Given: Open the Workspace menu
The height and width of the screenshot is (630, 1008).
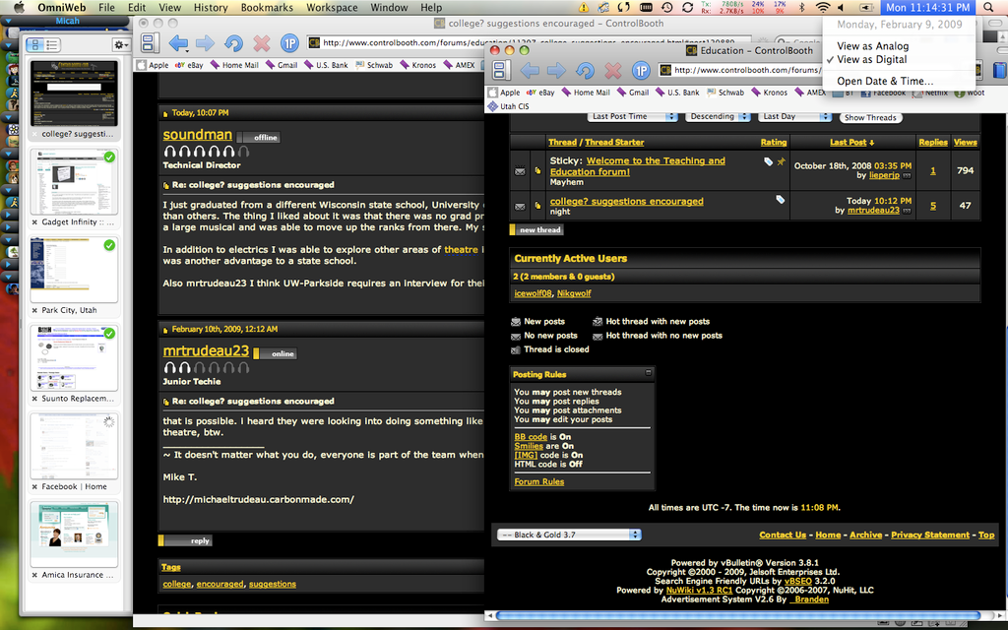Looking at the screenshot, I should pos(332,7).
